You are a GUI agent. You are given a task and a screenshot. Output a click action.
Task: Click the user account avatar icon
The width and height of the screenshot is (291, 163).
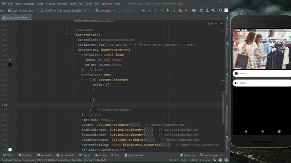click(226, 10)
